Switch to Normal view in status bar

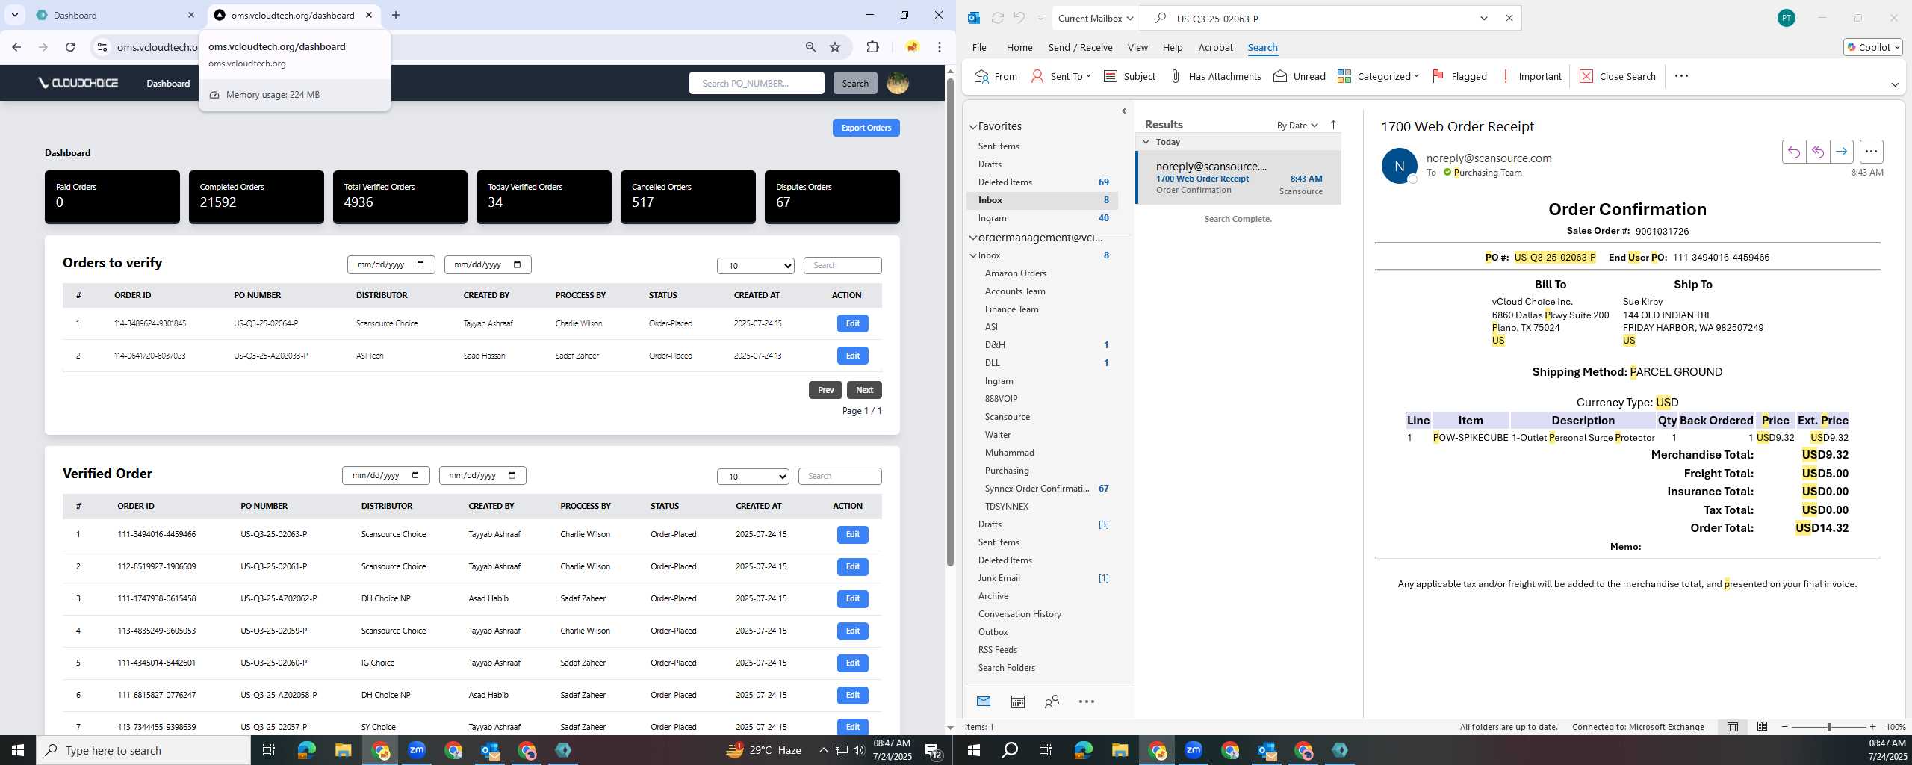coord(1733,727)
